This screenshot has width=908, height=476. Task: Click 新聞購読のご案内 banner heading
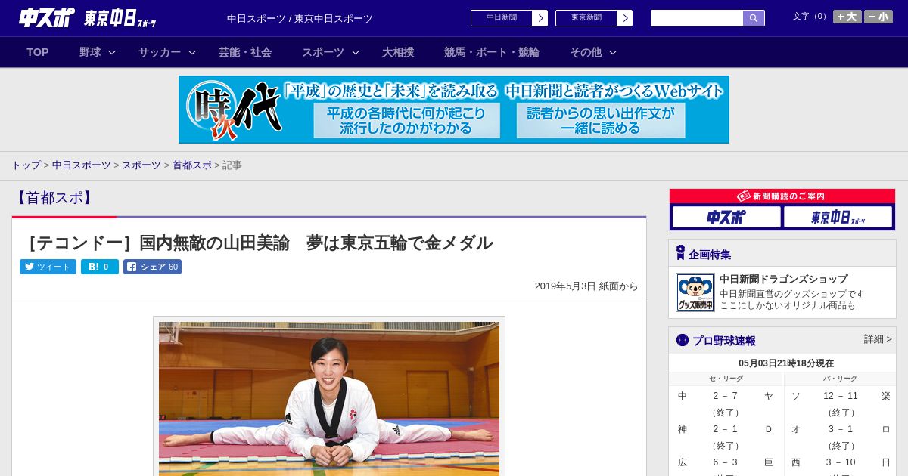tap(782, 196)
